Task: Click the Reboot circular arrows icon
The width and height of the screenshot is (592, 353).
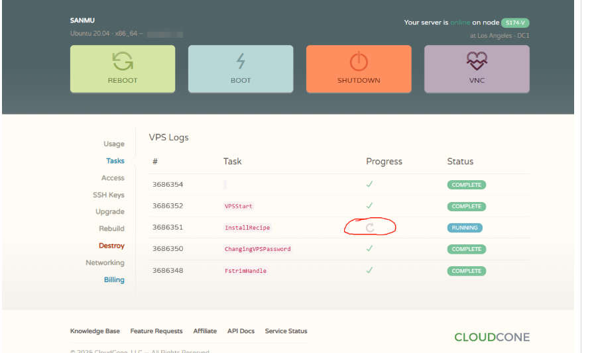Action: 123,61
